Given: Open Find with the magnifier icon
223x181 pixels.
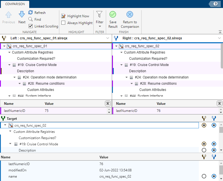Looking at the screenshot, I should [31, 19].
